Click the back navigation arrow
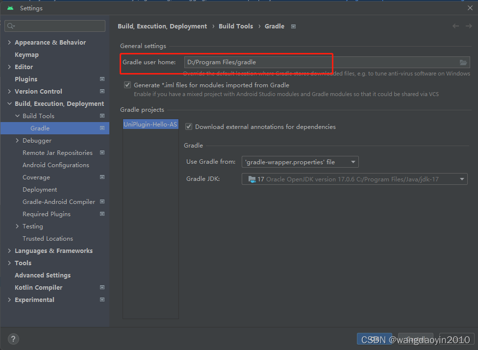Viewport: 478px width, 350px height. click(455, 26)
